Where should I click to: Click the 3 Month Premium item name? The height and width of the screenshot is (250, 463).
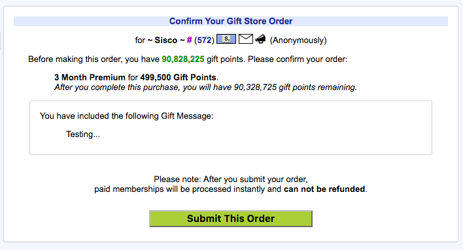pos(90,78)
